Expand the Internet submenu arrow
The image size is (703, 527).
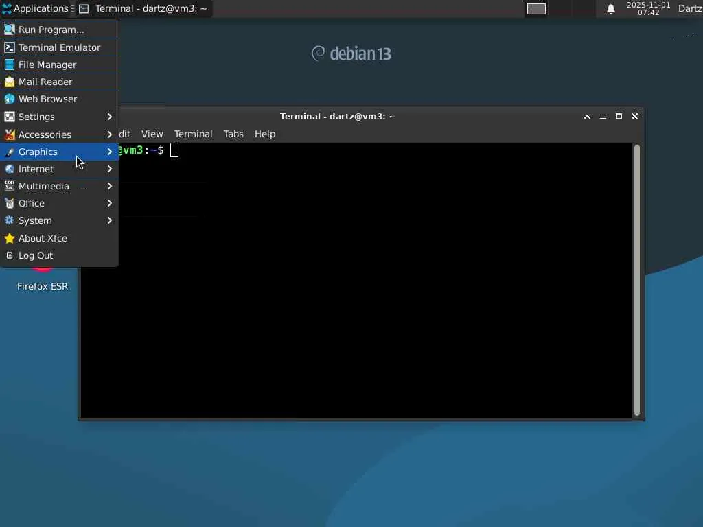(x=109, y=169)
